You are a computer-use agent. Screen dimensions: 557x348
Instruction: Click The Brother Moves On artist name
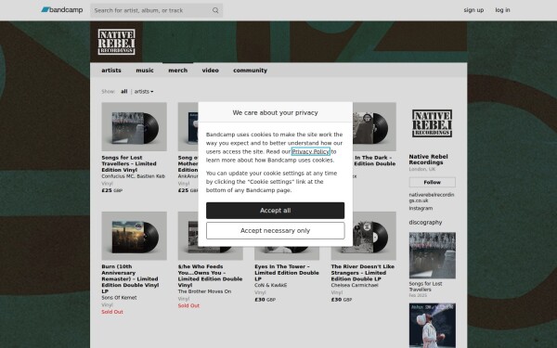pyautogui.click(x=204, y=291)
